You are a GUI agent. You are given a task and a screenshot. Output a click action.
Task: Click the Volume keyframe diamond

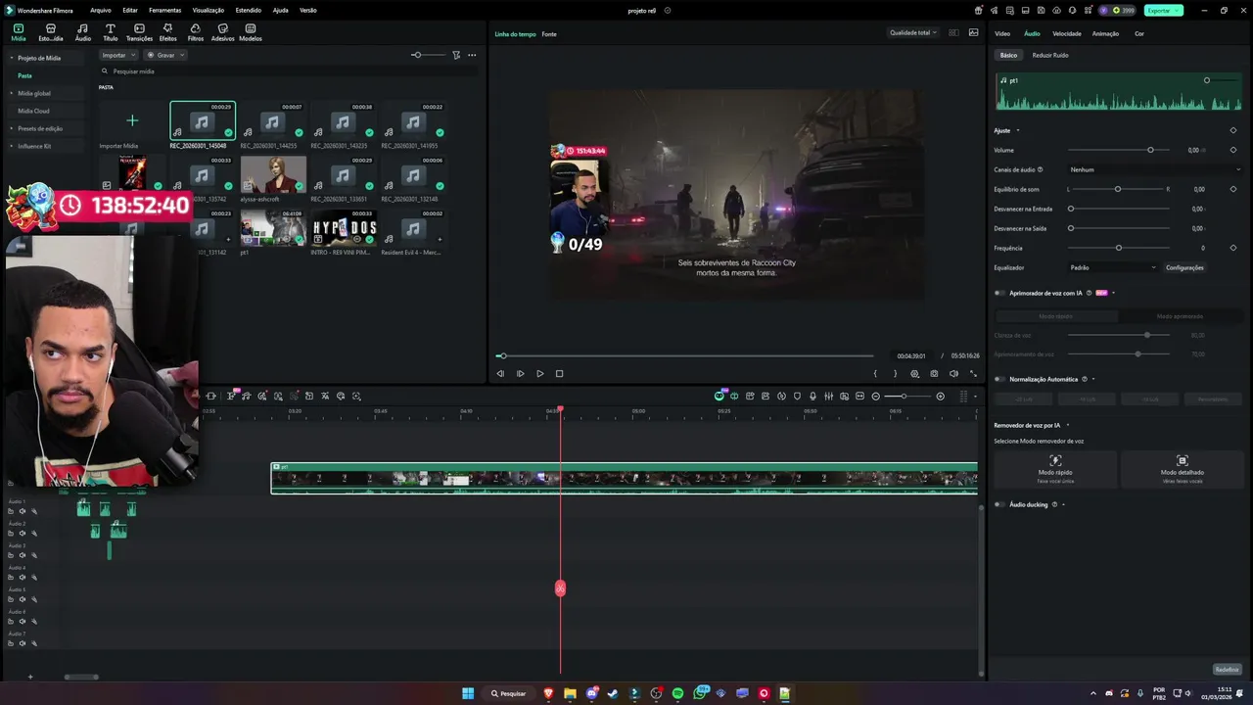pyautogui.click(x=1232, y=150)
